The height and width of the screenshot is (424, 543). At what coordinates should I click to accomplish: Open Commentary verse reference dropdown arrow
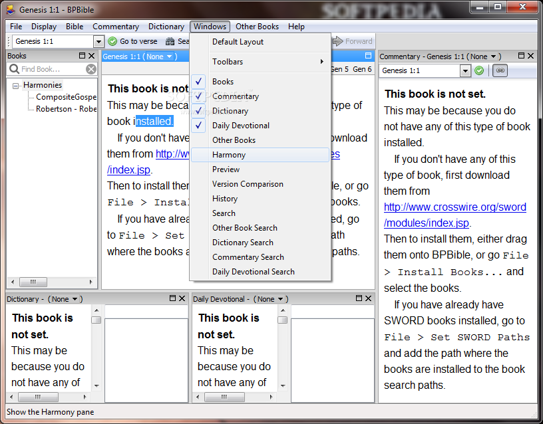(465, 71)
